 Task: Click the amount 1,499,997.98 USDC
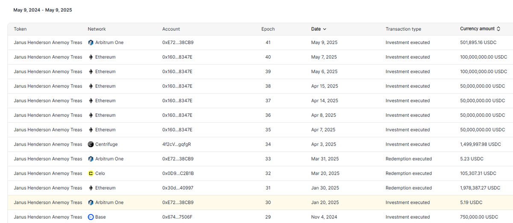point(481,145)
